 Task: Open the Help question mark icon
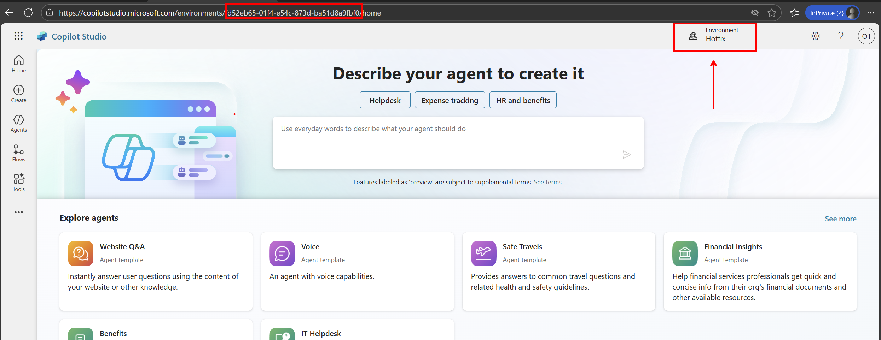point(841,36)
